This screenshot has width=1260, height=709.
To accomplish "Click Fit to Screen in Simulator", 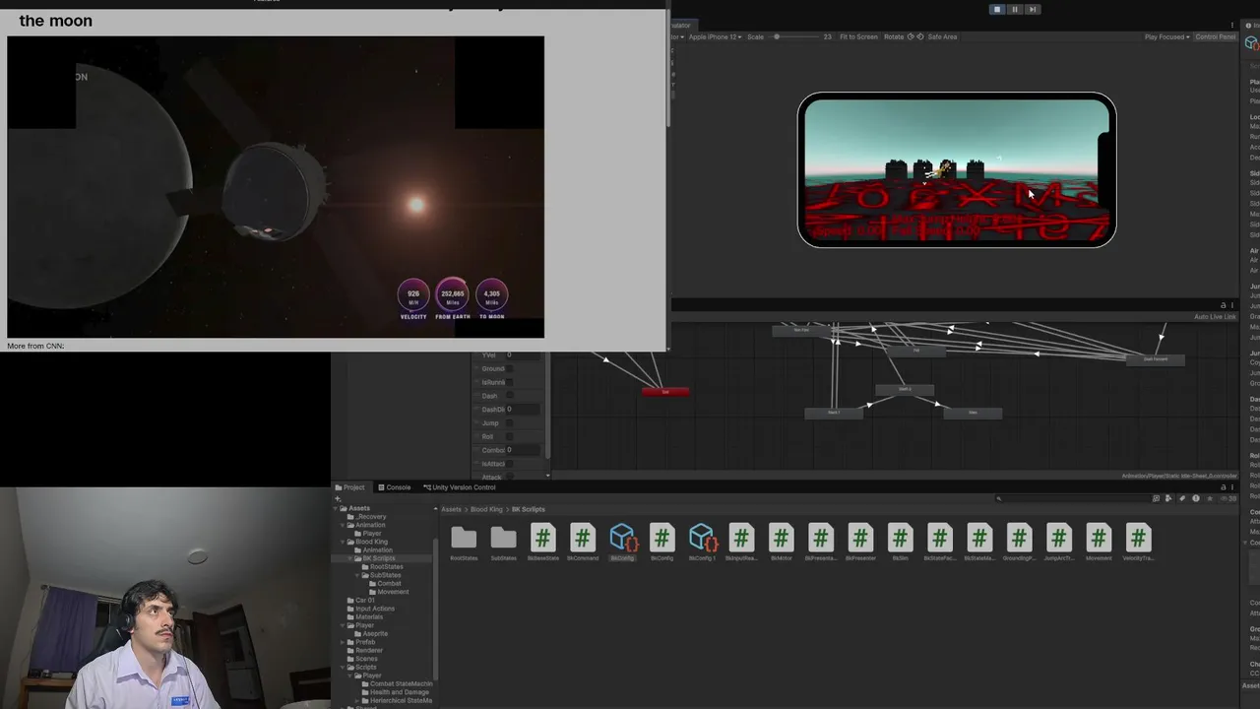I will [x=858, y=36].
